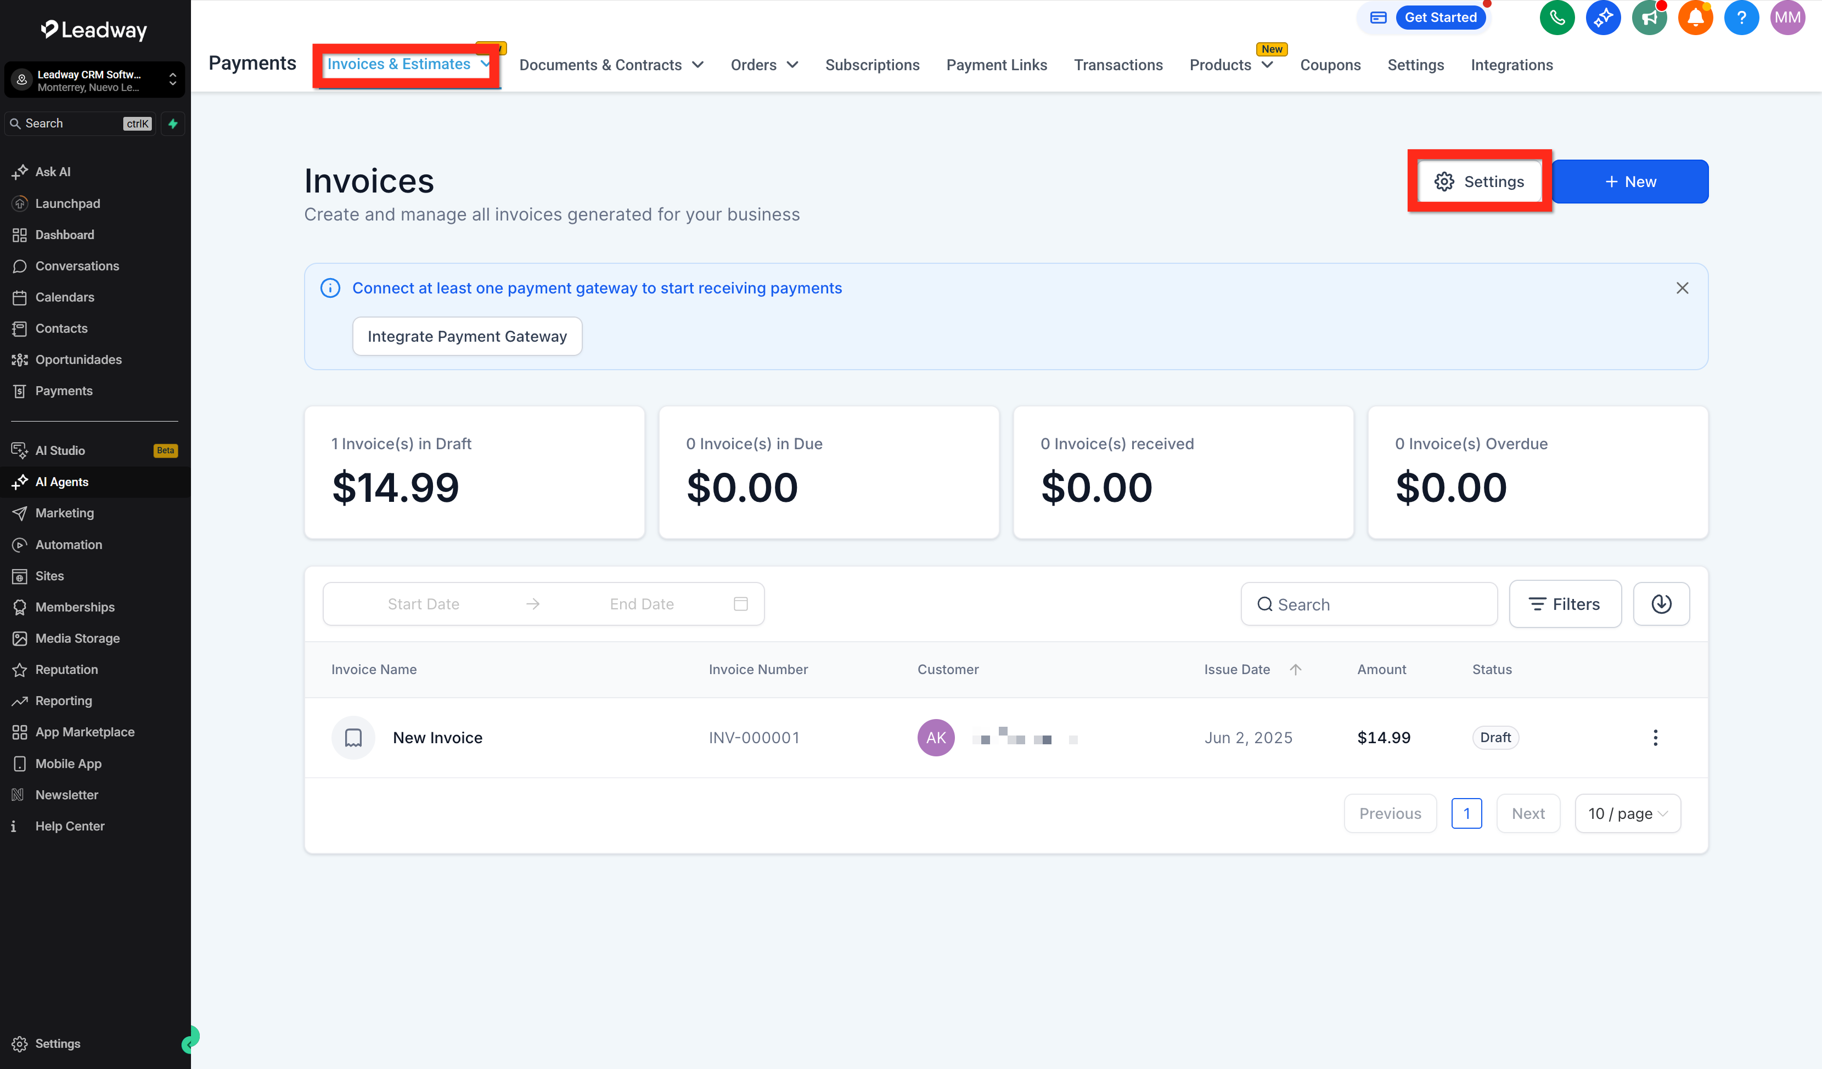Screen dimensions: 1822x1069
Task: Open the MM user avatar menu
Action: [x=1787, y=18]
